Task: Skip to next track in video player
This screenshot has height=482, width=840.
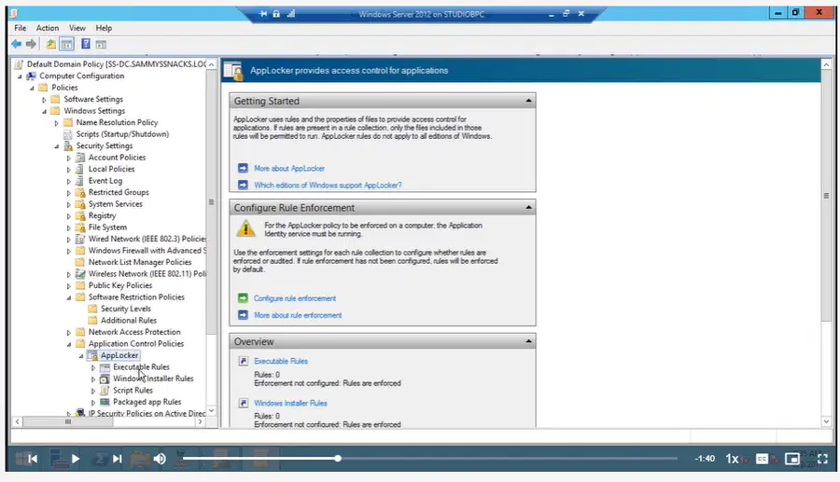Action: [118, 459]
